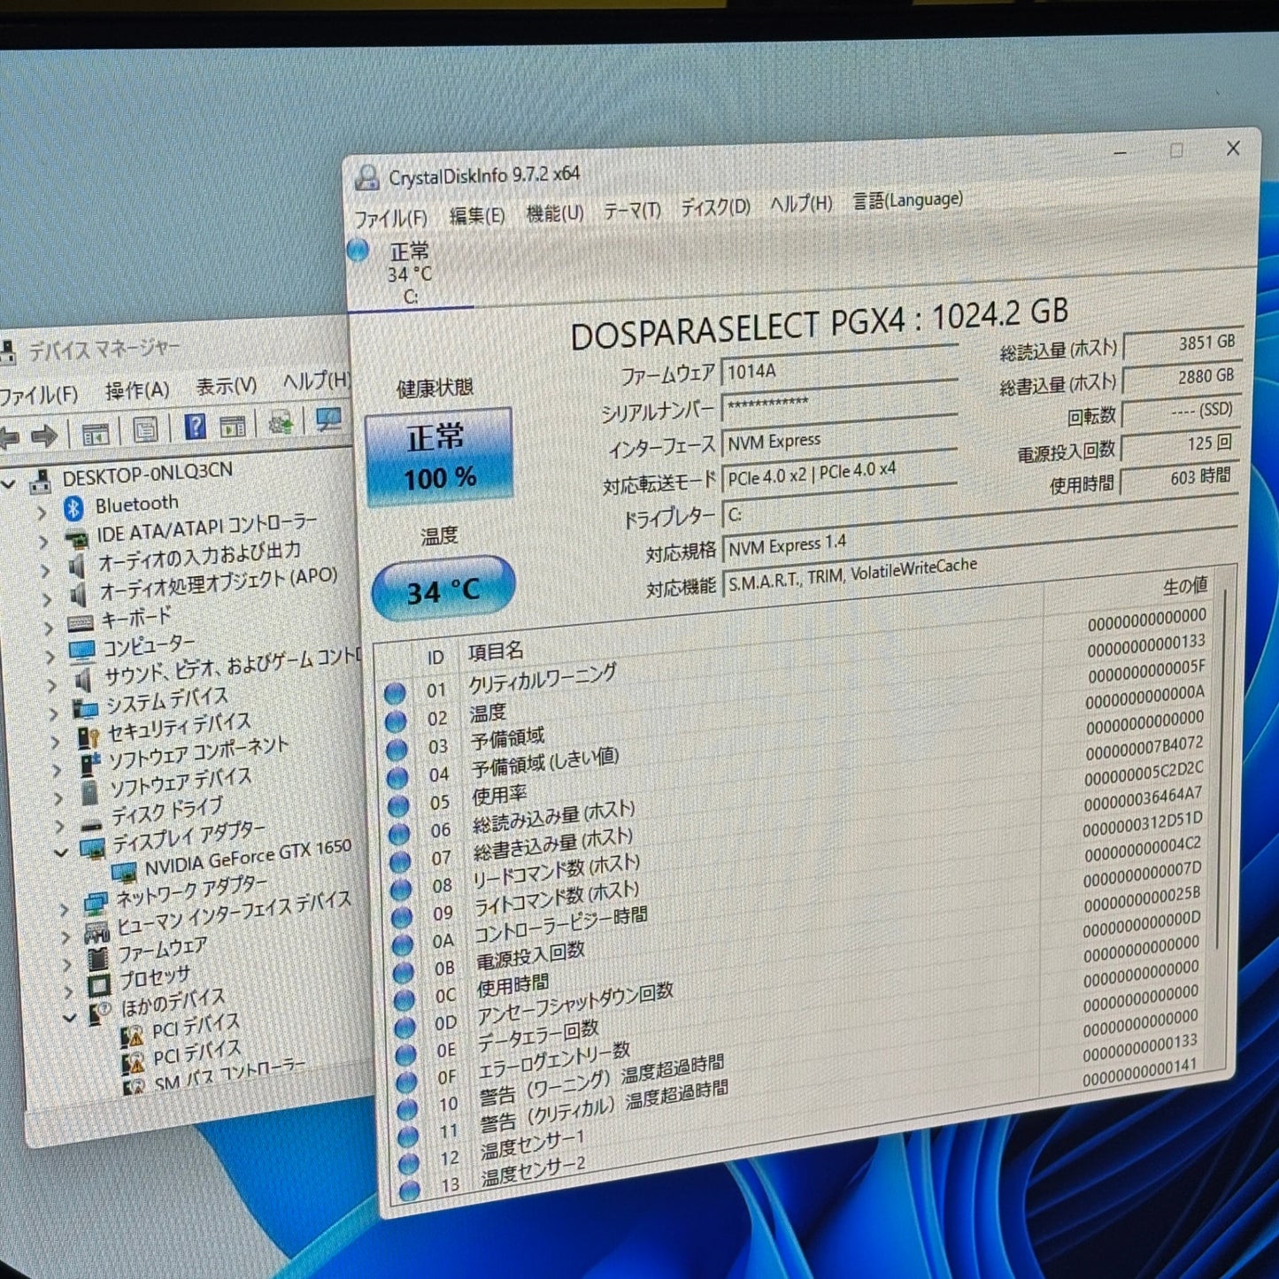
Task: Open the 機能(U) menu in CrystalDiskInfo
Action: pos(554,211)
